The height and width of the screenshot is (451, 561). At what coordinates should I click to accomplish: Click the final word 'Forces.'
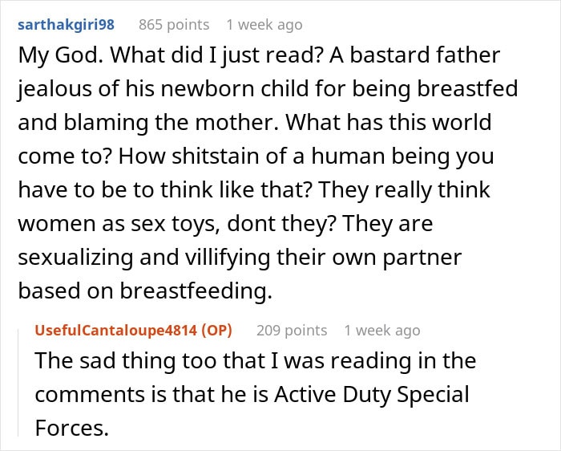tap(72, 428)
